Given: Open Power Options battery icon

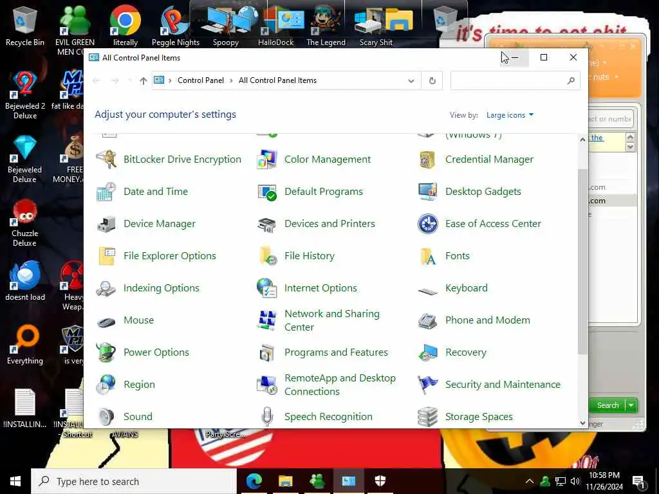Looking at the screenshot, I should click(106, 352).
